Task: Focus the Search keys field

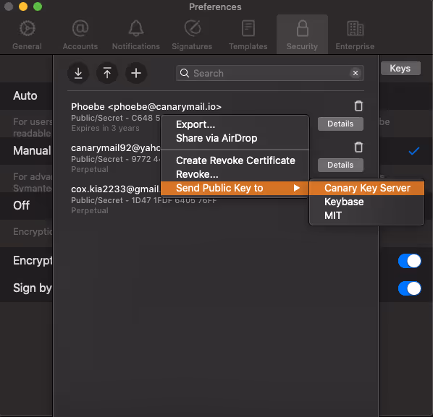Action: point(270,73)
